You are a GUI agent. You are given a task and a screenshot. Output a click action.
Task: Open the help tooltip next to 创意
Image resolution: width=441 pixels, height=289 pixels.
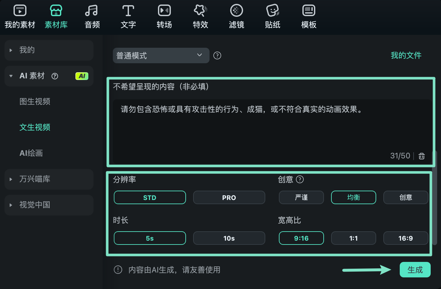300,180
